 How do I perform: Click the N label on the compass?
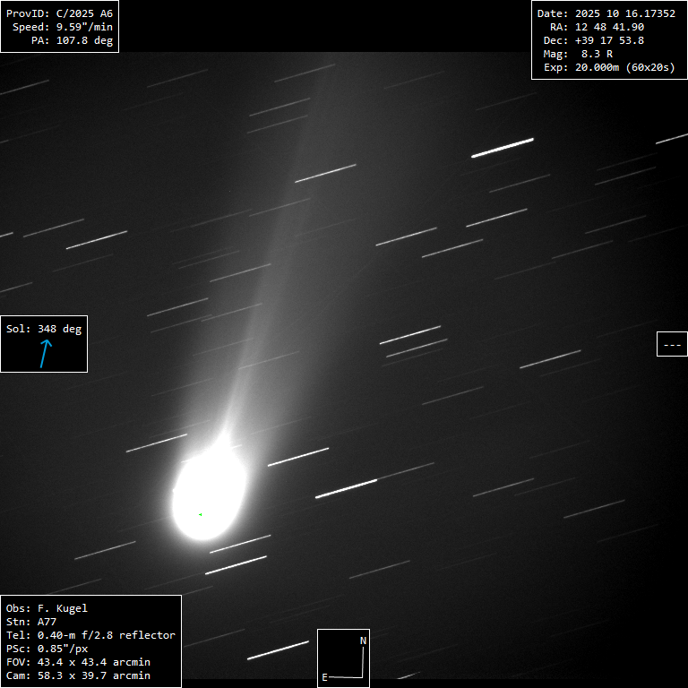click(x=363, y=641)
